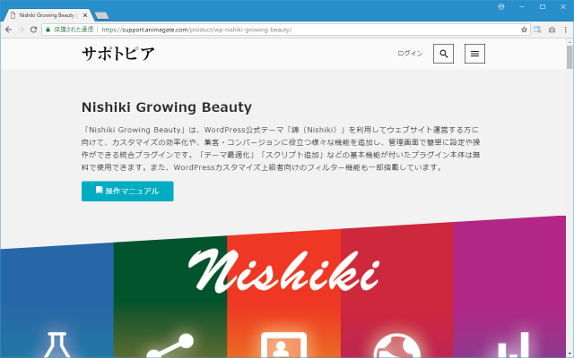Click the flask icon on blue stripe

tap(57, 345)
